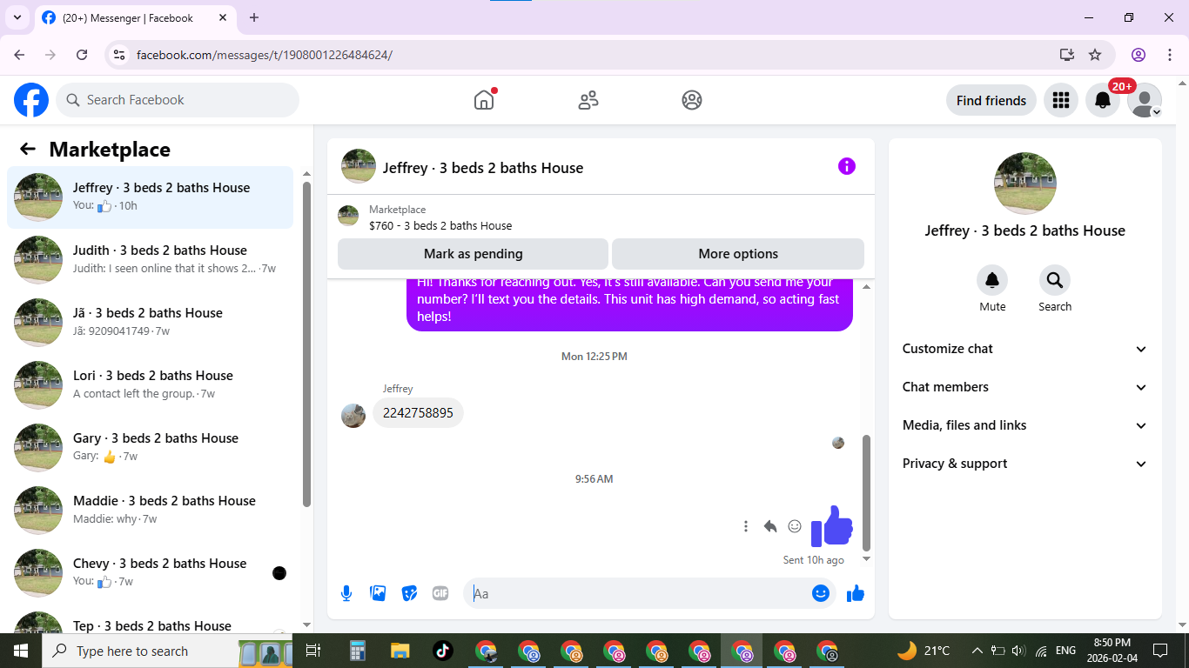The width and height of the screenshot is (1189, 668).
Task: Go back with the Marketplace arrow
Action: coord(28,149)
